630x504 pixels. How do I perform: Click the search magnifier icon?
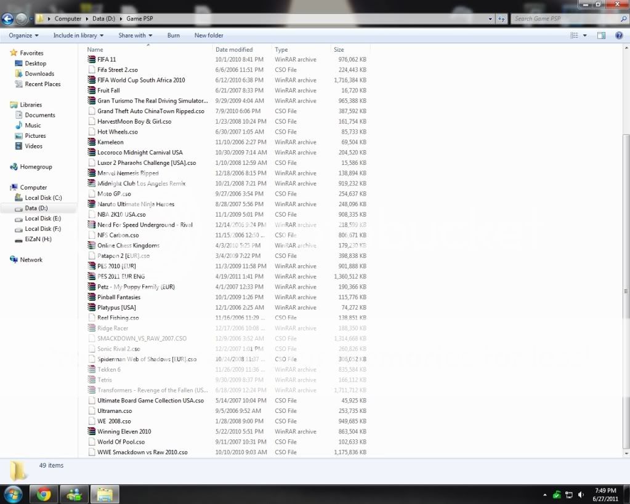point(624,18)
